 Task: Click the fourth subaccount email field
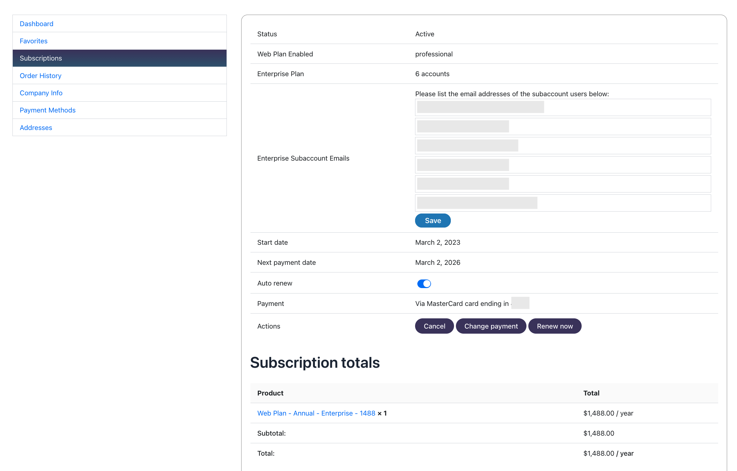point(563,165)
